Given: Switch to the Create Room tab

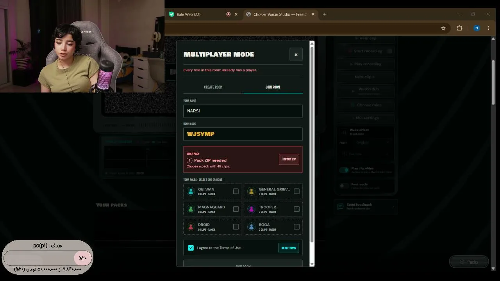Looking at the screenshot, I should pyautogui.click(x=213, y=87).
